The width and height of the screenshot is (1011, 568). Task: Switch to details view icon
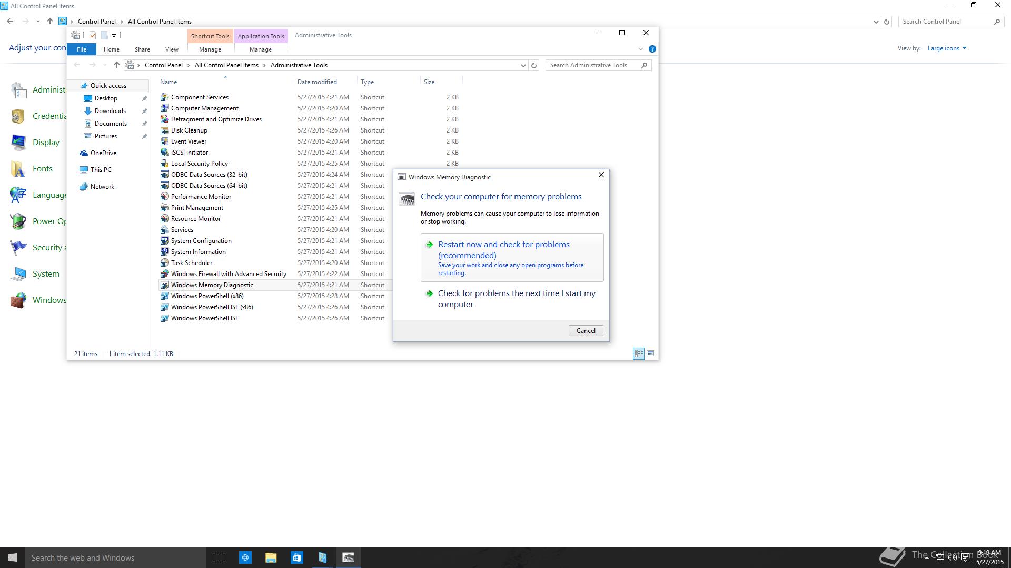(x=639, y=353)
